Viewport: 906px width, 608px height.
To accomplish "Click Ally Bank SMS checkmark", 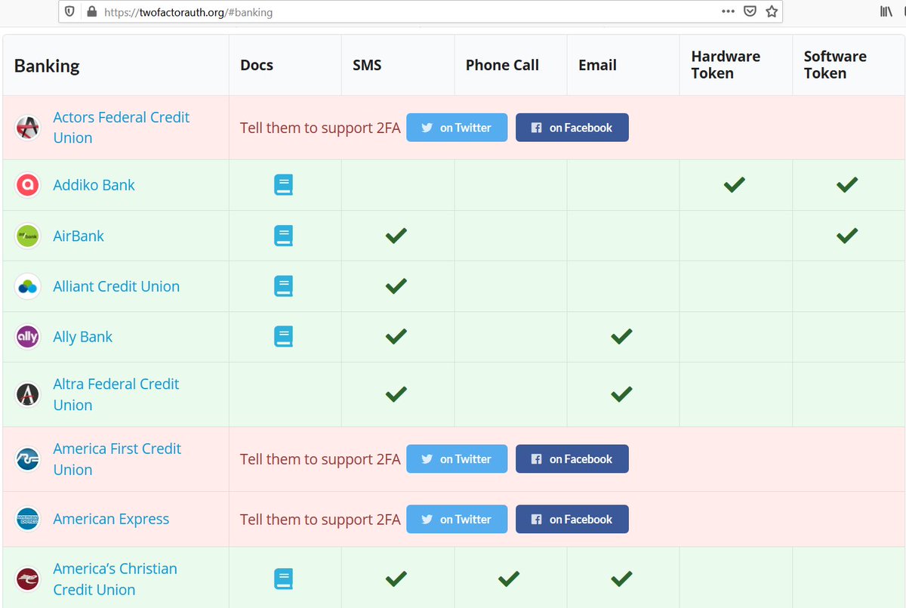I will tap(396, 336).
